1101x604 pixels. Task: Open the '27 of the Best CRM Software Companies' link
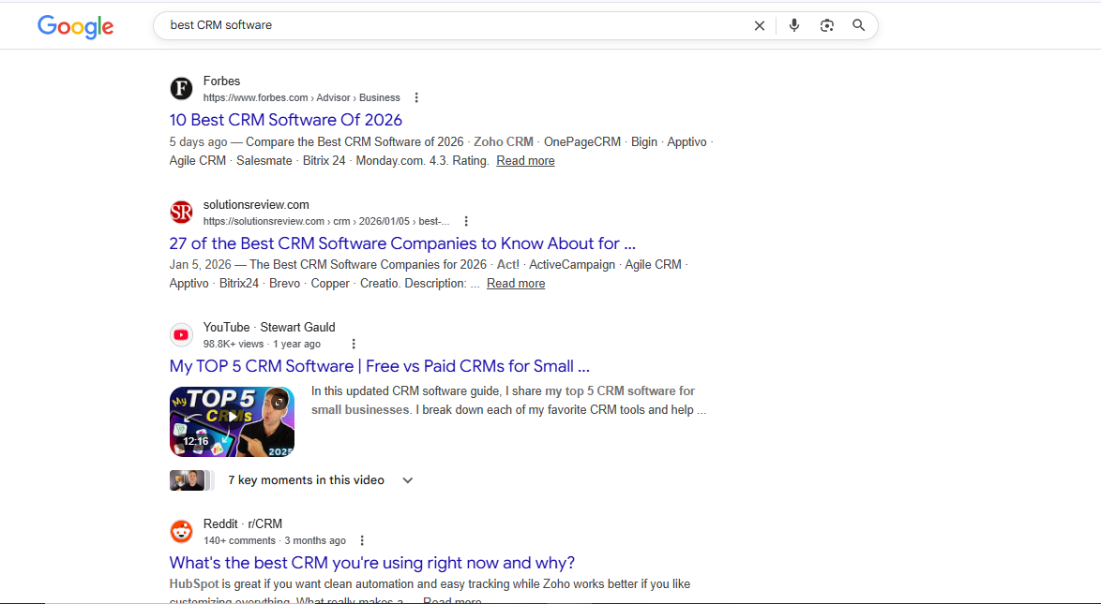pyautogui.click(x=401, y=243)
